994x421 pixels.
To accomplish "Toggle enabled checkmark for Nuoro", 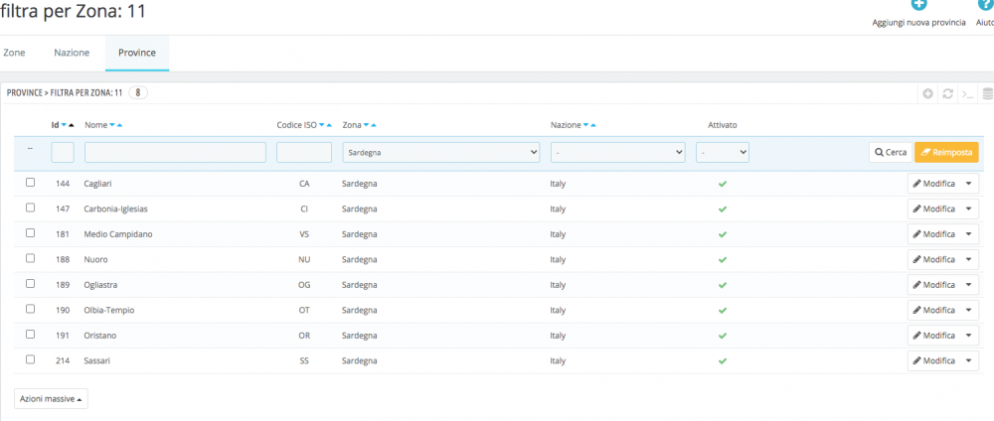I will pyautogui.click(x=722, y=259).
